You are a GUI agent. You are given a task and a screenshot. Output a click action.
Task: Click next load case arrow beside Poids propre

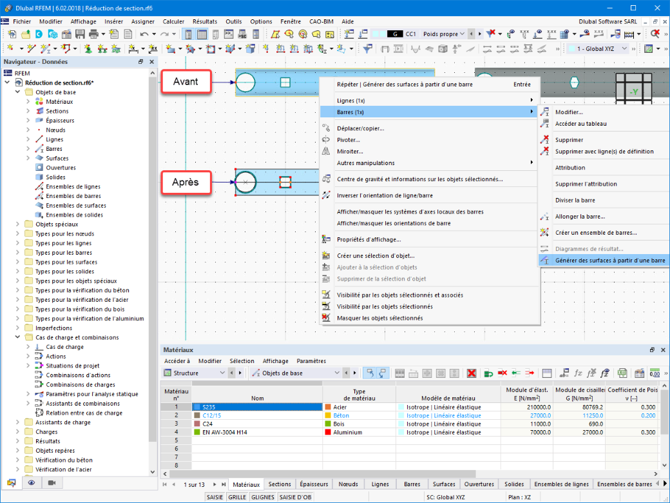(479, 34)
